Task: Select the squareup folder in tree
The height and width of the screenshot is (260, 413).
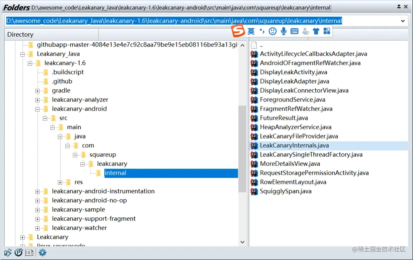Action: pyautogui.click(x=103, y=154)
